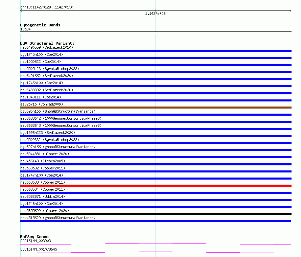This screenshot has width=301, height=257.
Task: Open variant nsv6490559 (Sedlazeck2020) label
Action: click(47, 47)
